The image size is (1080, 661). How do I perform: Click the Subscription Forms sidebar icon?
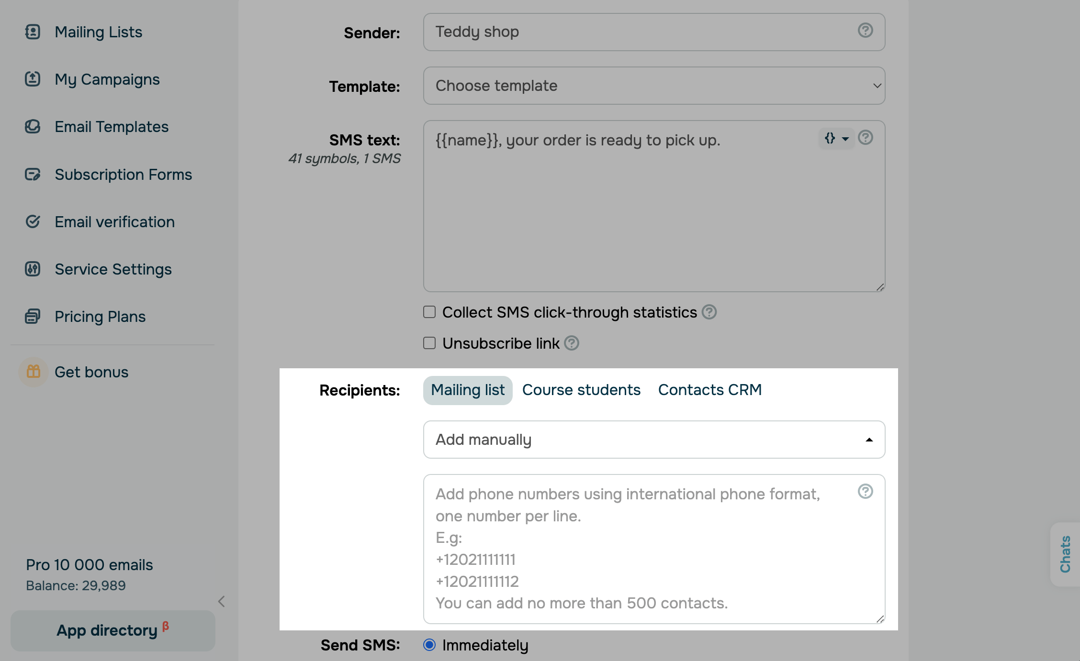coord(33,175)
